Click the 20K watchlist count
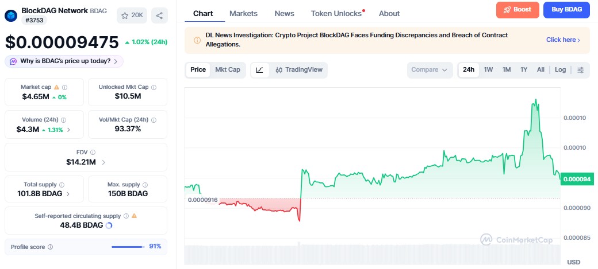This screenshot has width=598, height=269. click(x=137, y=15)
